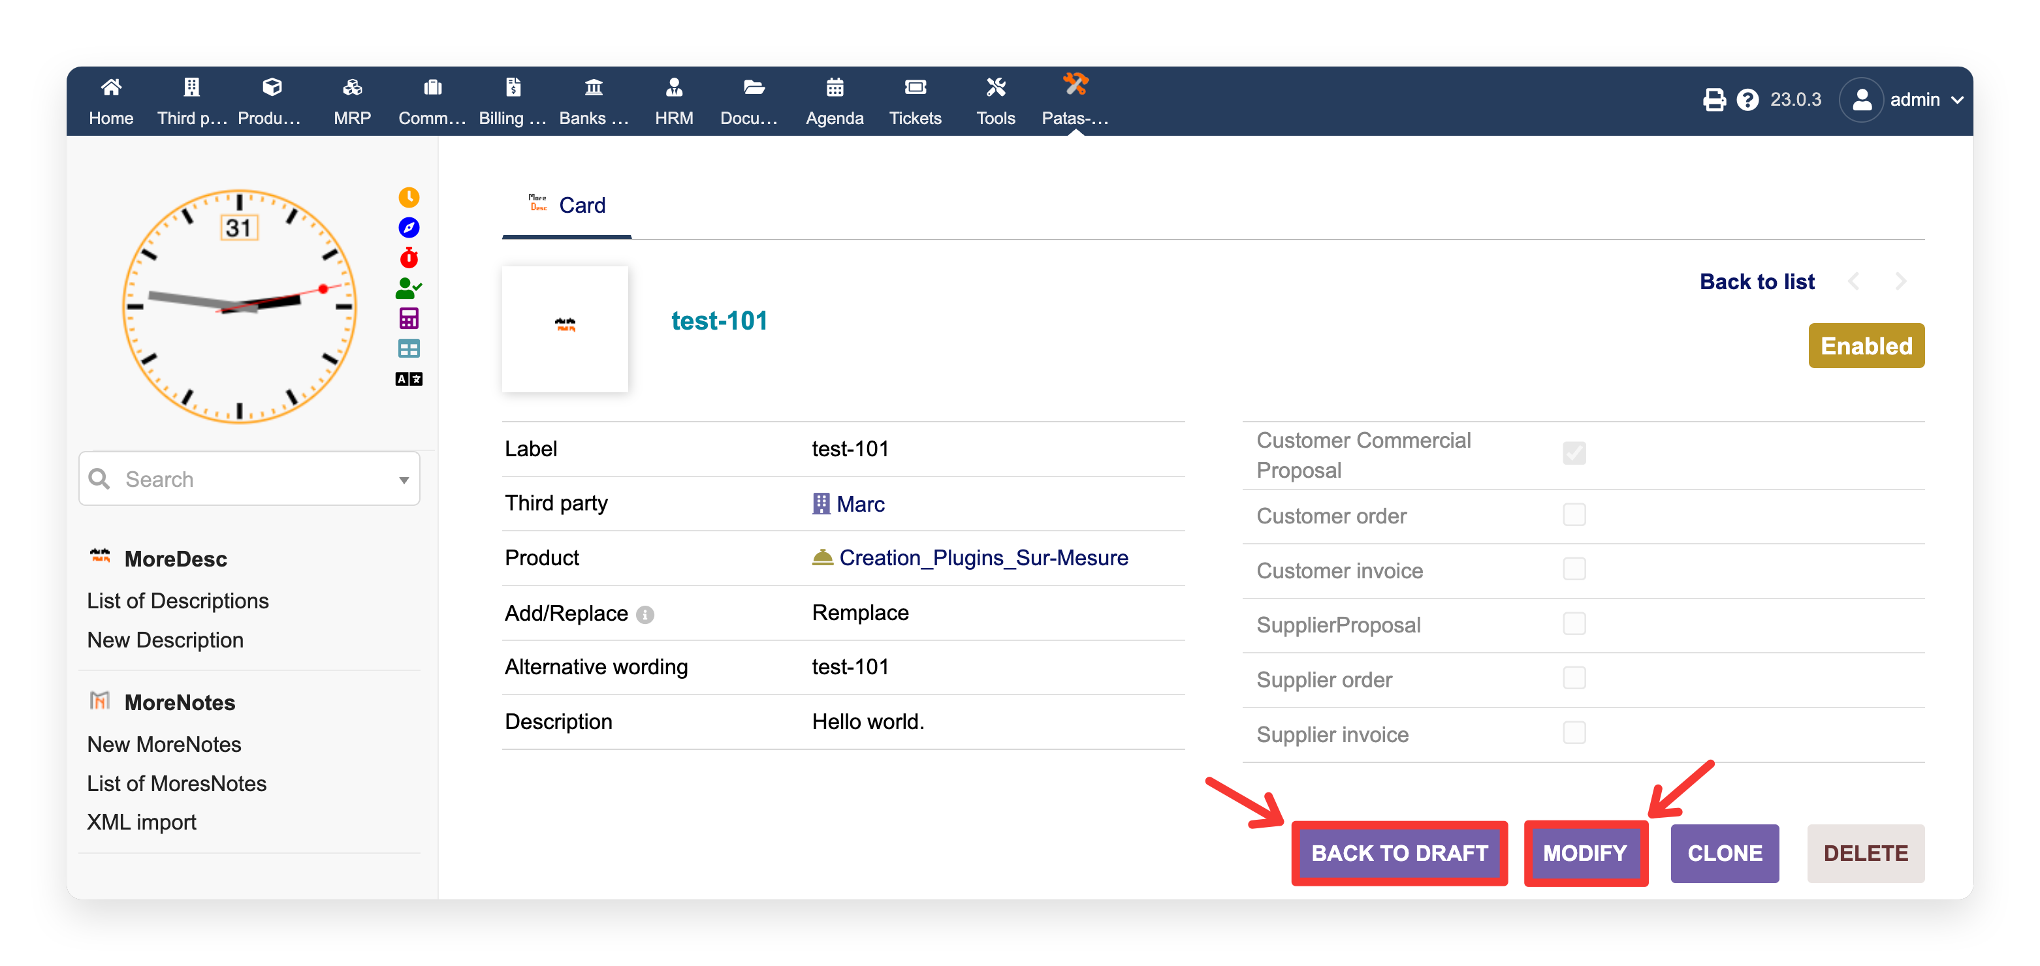Click the Back to Draft button
This screenshot has height=966, width=2040.
(1399, 854)
